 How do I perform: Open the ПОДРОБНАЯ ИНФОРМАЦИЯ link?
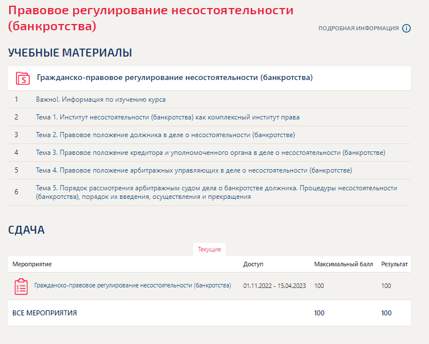pyautogui.click(x=358, y=28)
